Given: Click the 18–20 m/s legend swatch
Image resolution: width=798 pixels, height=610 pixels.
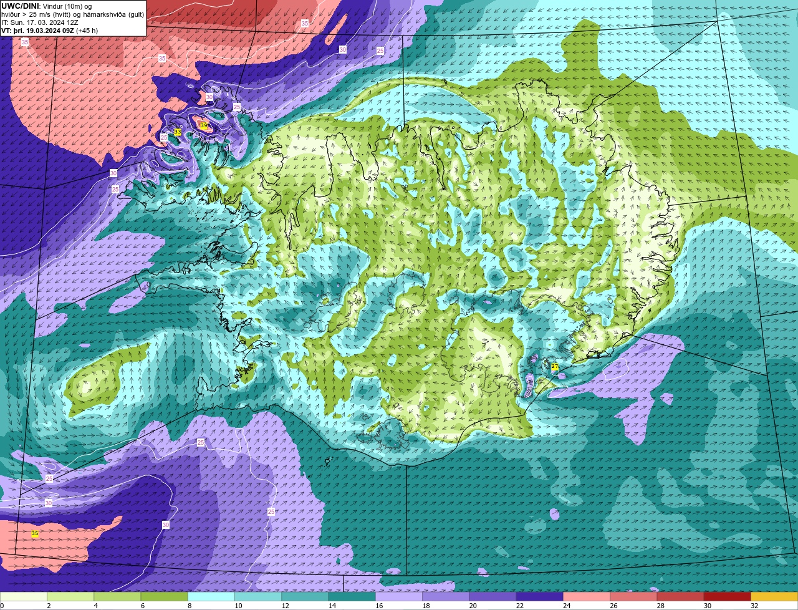Looking at the screenshot, I should (x=446, y=597).
